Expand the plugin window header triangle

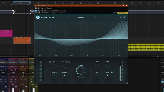[x=36, y=5]
